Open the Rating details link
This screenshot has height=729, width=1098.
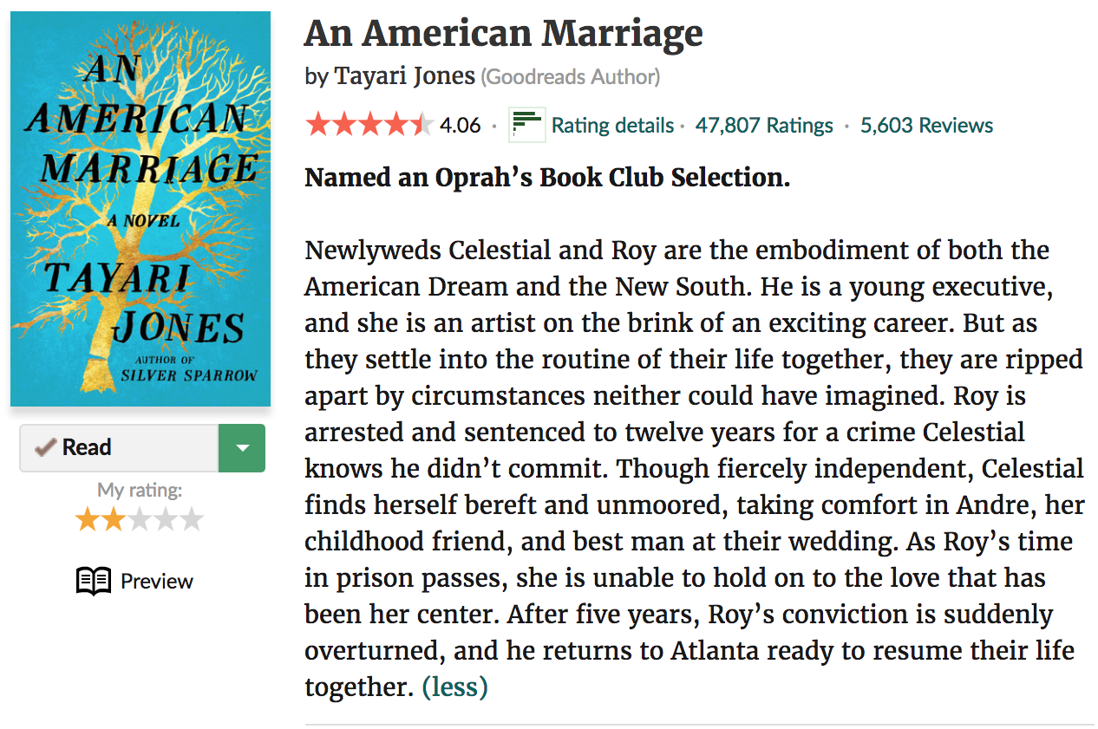(x=612, y=126)
